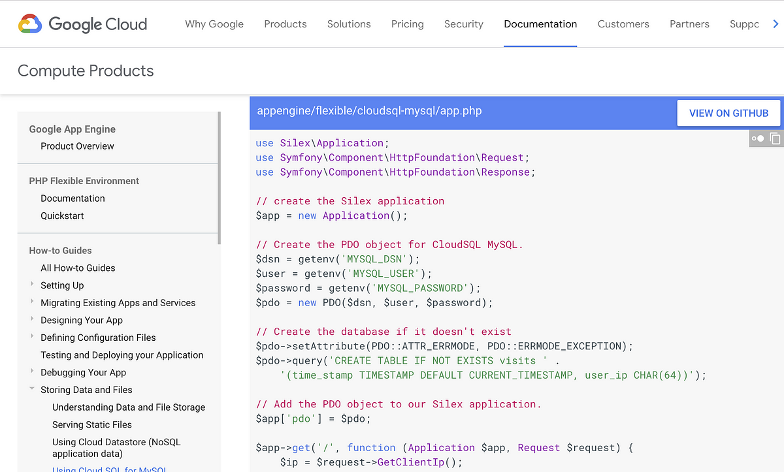Open the Partners nav item

(x=689, y=24)
